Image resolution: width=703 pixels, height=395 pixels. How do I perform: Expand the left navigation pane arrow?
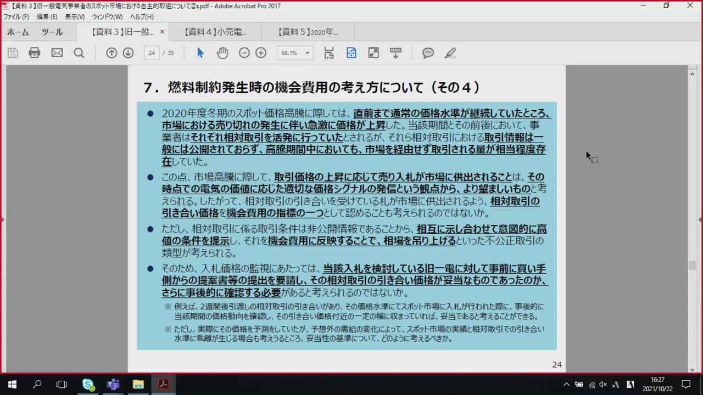pyautogui.click(x=2, y=219)
